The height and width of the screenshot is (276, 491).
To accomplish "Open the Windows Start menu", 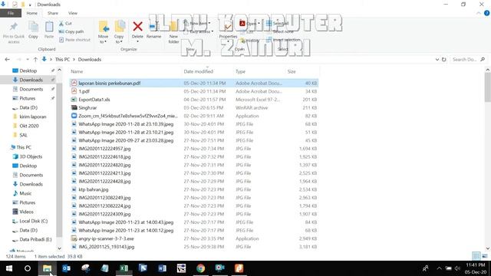I will coord(9,268).
